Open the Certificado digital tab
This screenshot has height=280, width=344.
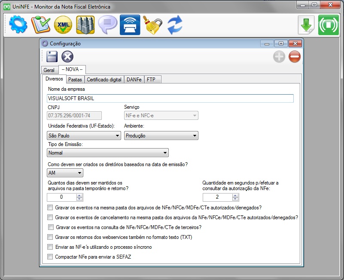(104, 80)
